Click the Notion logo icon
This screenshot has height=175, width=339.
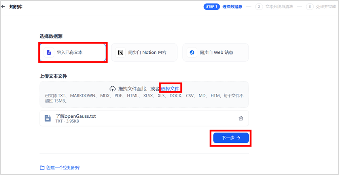(x=120, y=52)
